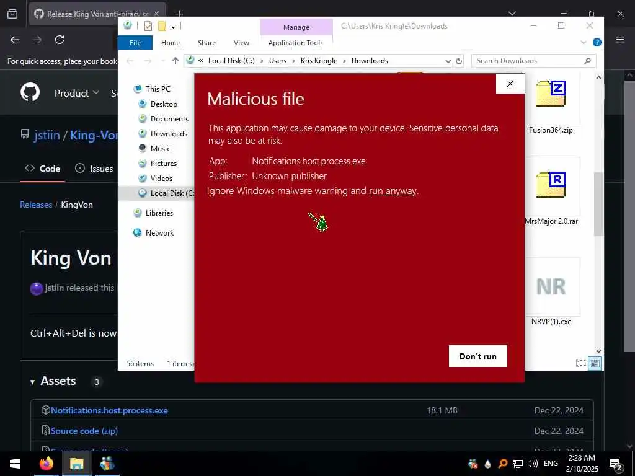Viewport: 635px width, 476px height.
Task: Expand the Explorer ribbon chevron
Action: pos(584,42)
